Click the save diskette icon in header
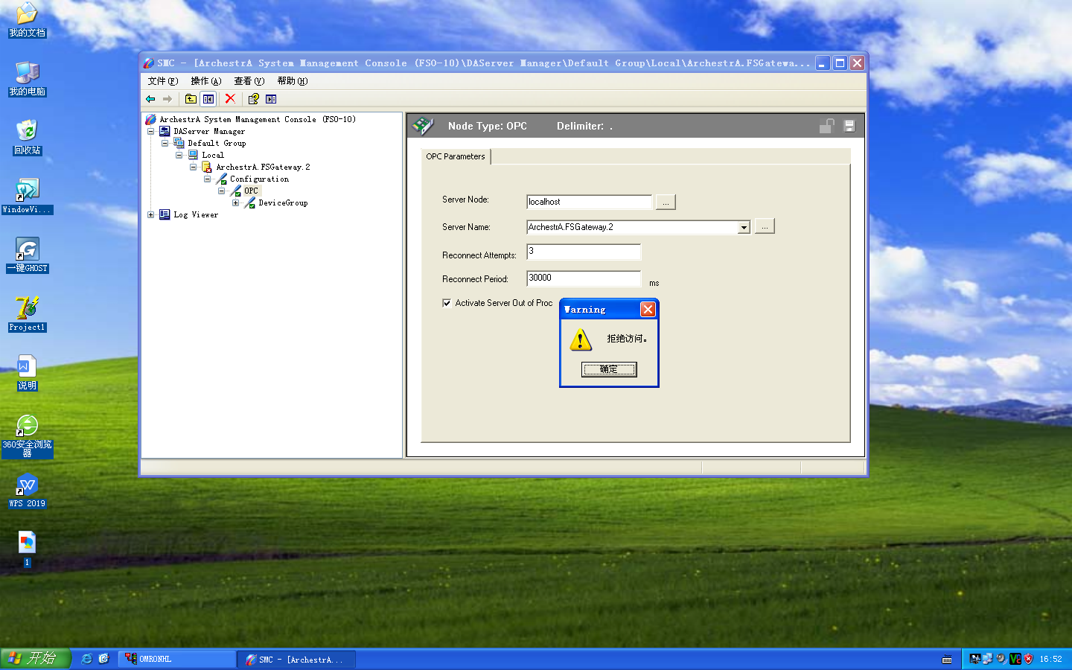Image resolution: width=1072 pixels, height=670 pixels. click(x=849, y=126)
